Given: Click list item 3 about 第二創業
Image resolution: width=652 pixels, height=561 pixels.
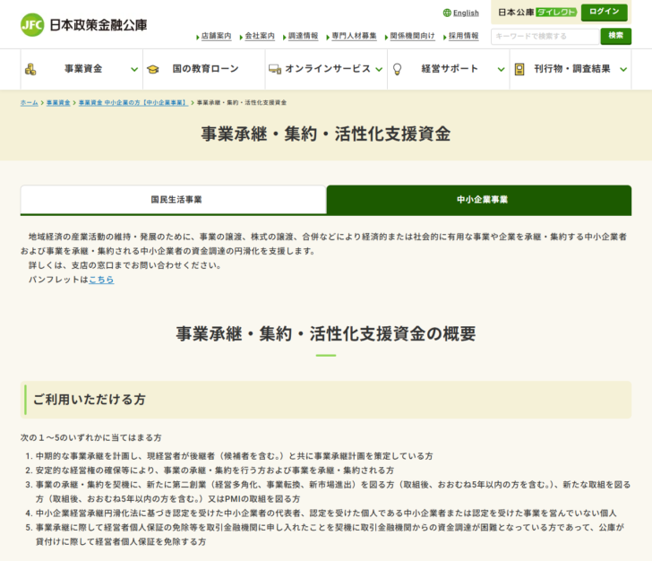Looking at the screenshot, I should (333, 491).
